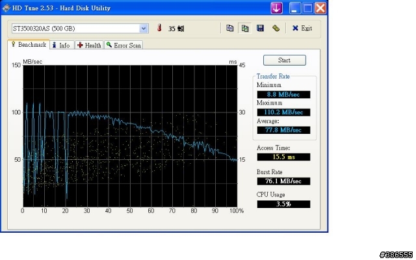Click the Exit button
The image size is (416, 260).
[x=302, y=28]
